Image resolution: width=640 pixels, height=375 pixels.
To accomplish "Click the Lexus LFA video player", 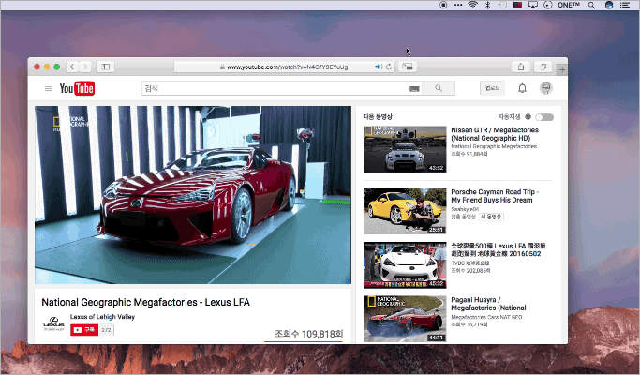I will tap(193, 195).
